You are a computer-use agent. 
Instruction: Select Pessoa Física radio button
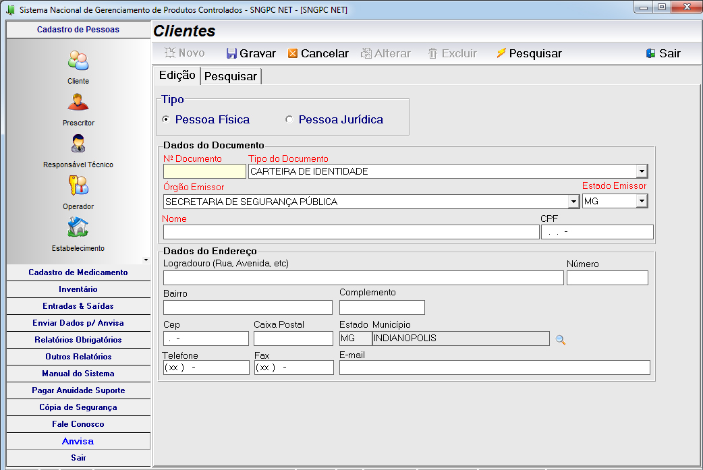click(x=166, y=119)
